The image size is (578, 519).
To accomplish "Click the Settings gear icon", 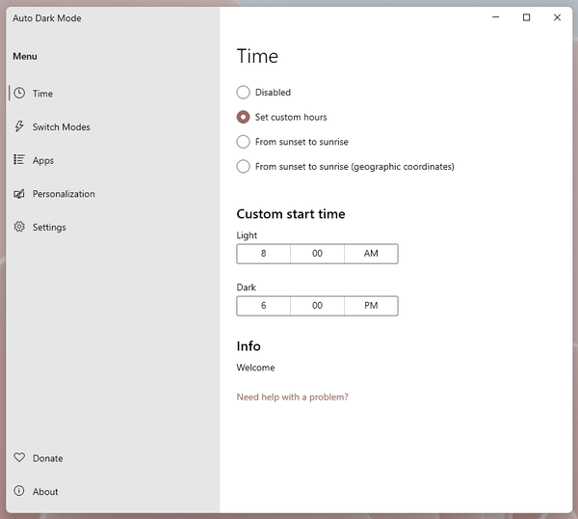I will 19,228.
